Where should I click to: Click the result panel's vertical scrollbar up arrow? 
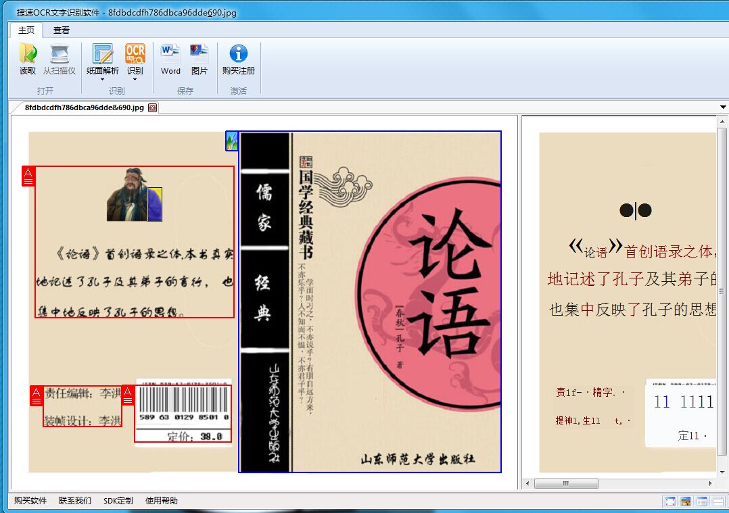click(x=722, y=122)
